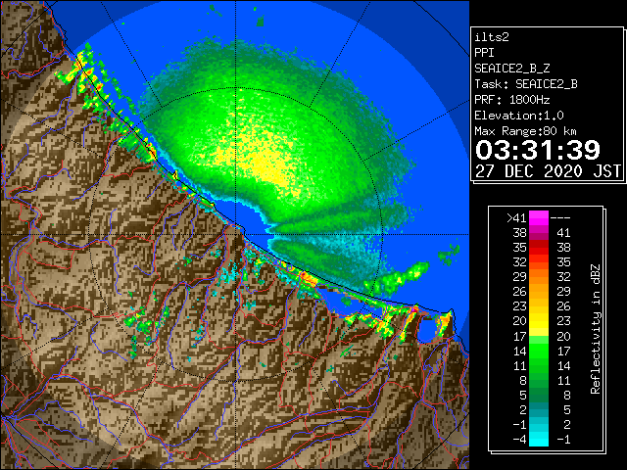This screenshot has height=470, width=627.
Task: Click the 'Reflectivity in dBZ' axis label
Action: pos(596,329)
